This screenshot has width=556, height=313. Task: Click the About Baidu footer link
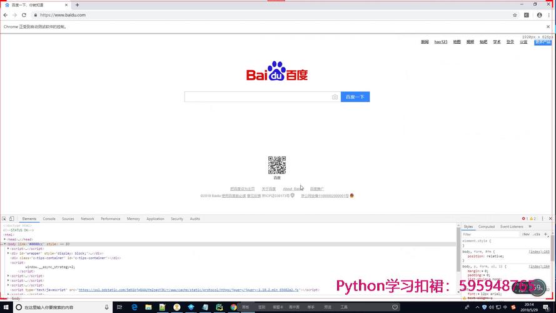tap(293, 189)
